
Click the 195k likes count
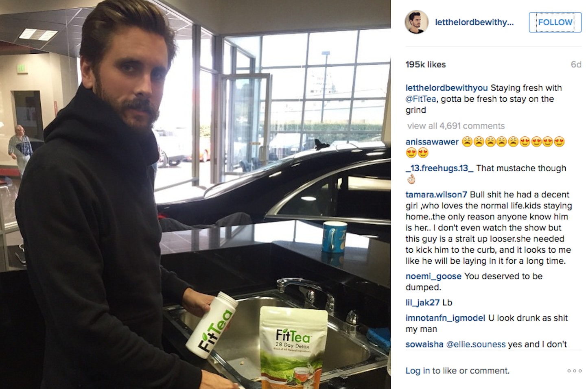pyautogui.click(x=426, y=64)
